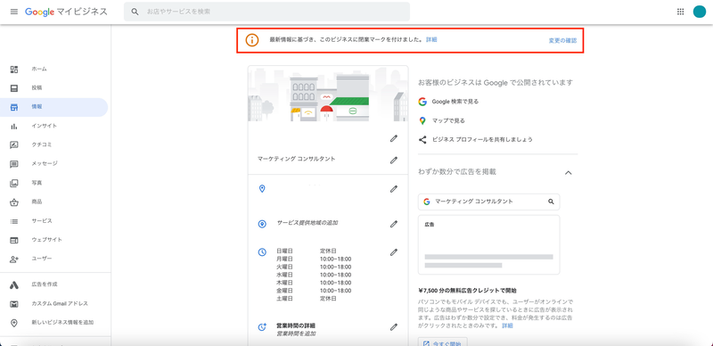Viewport: 713px width, 346px height.
Task: Edit the business name pencil icon
Action: [x=394, y=138]
